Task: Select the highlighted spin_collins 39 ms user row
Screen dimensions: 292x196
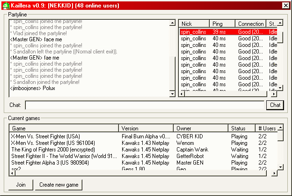Action: tap(228, 32)
